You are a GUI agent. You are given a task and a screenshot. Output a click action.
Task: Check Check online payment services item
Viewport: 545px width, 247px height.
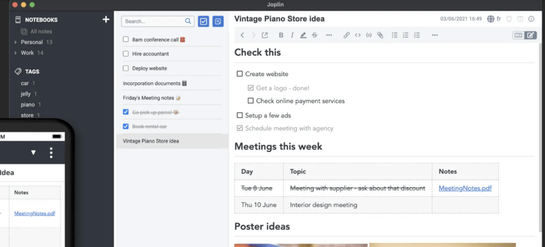251,101
